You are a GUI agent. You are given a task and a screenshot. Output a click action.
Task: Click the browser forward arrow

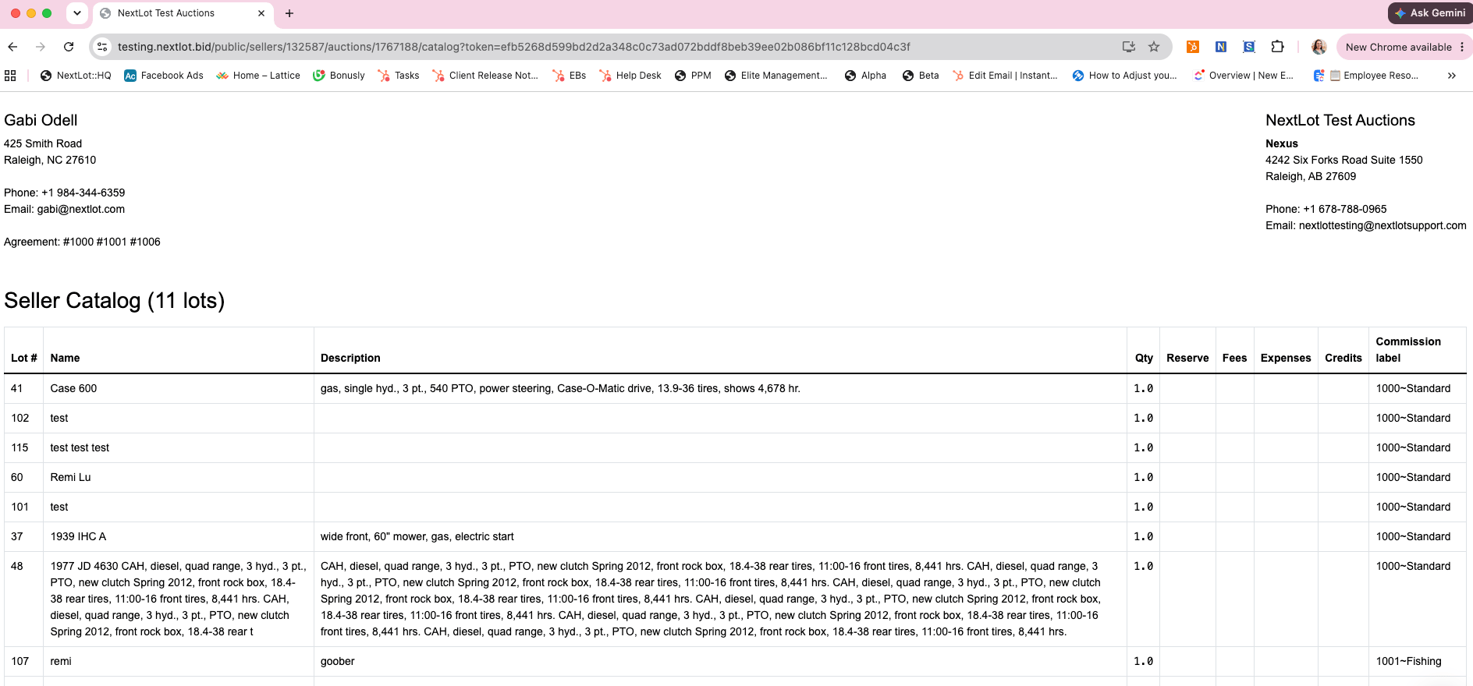pyautogui.click(x=41, y=47)
